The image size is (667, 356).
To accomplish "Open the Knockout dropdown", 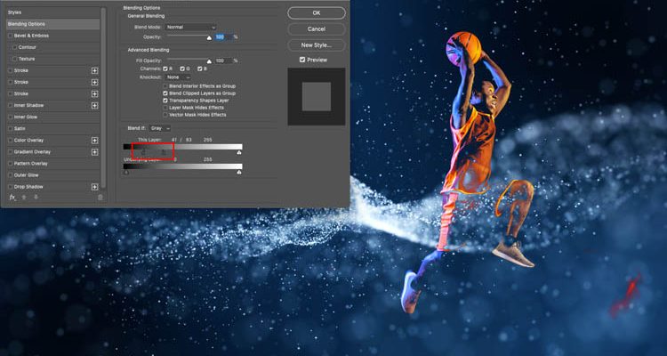I will pyautogui.click(x=178, y=77).
